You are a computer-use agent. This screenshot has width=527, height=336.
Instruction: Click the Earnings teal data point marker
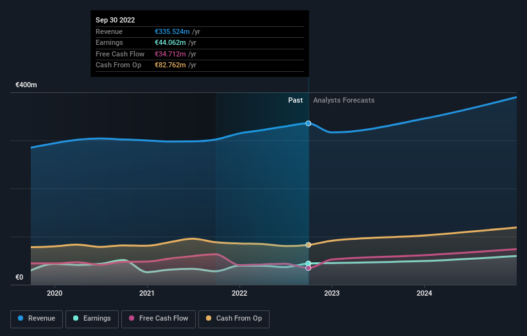click(308, 264)
